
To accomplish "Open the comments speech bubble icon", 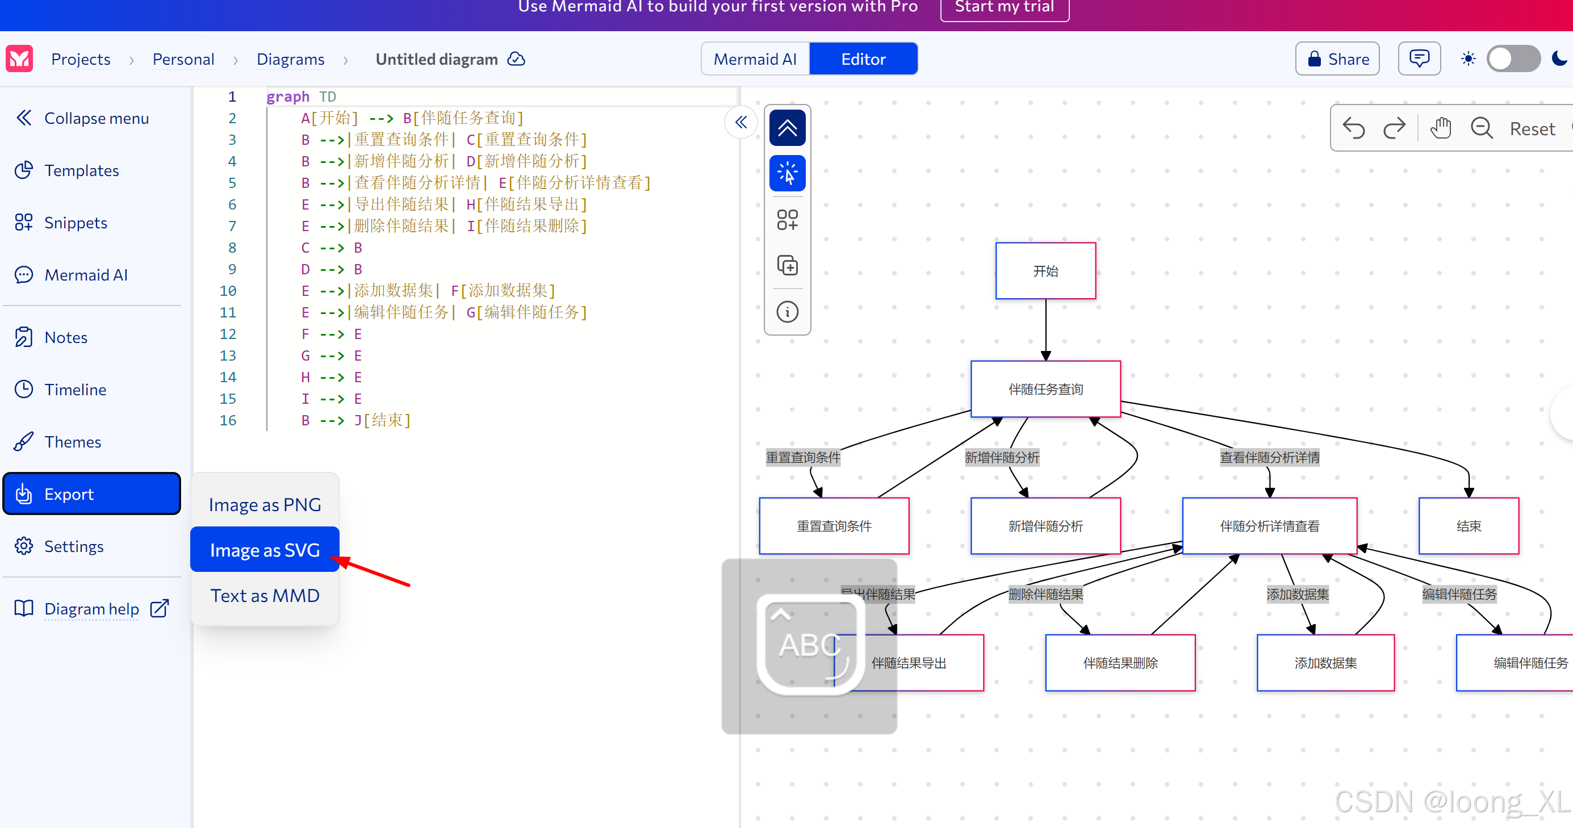I will (x=1419, y=59).
